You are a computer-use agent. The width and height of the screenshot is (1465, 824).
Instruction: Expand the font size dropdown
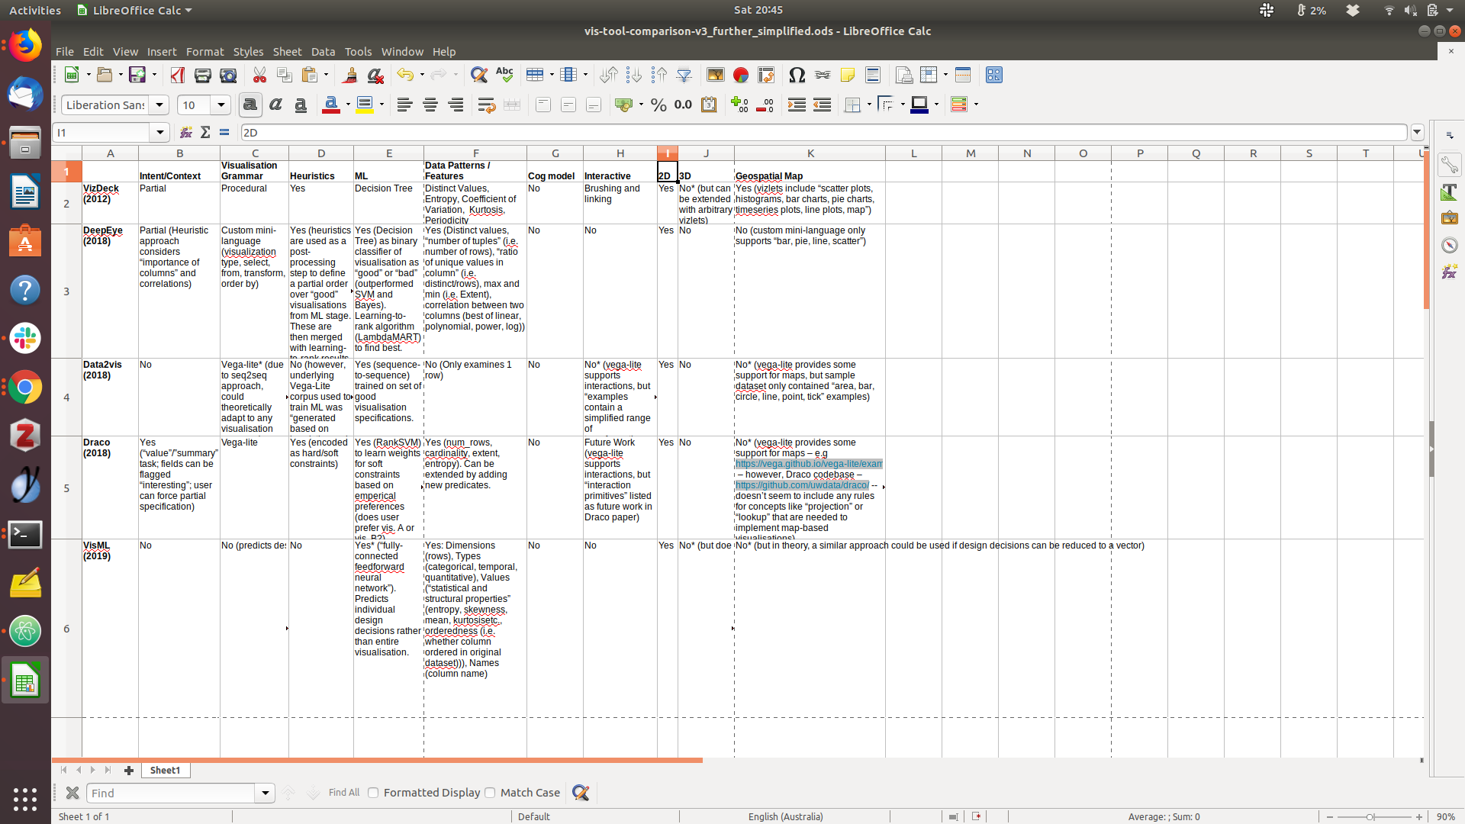pyautogui.click(x=221, y=105)
